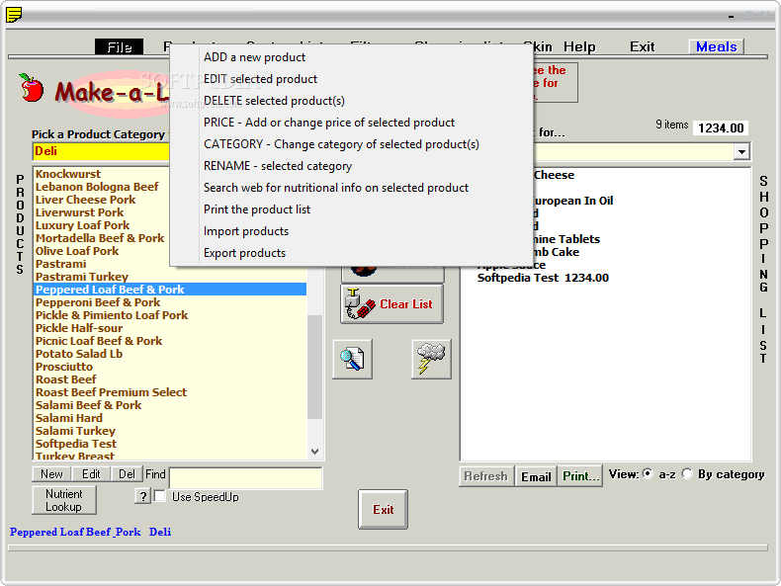Choose ADD a new product
The width and height of the screenshot is (781, 586).
254,57
